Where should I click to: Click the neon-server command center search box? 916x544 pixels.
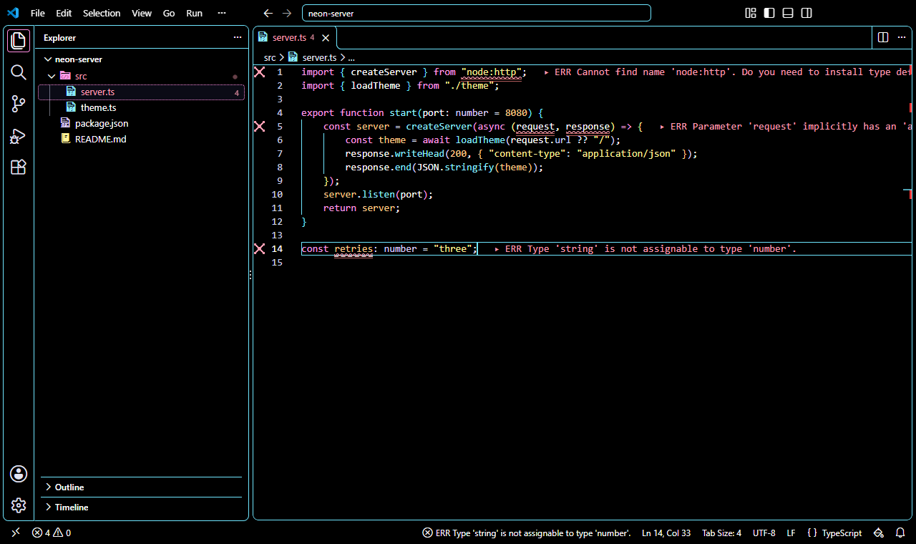pyautogui.click(x=477, y=13)
